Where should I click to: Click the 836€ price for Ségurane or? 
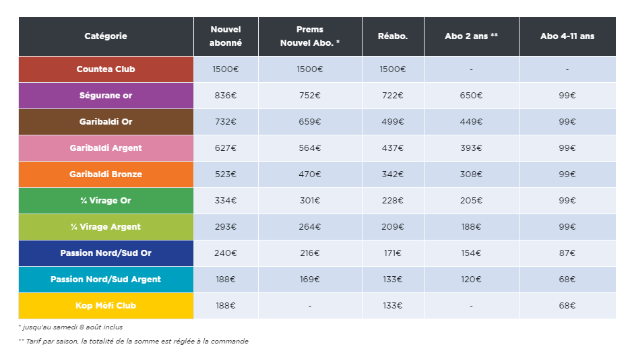click(x=226, y=96)
